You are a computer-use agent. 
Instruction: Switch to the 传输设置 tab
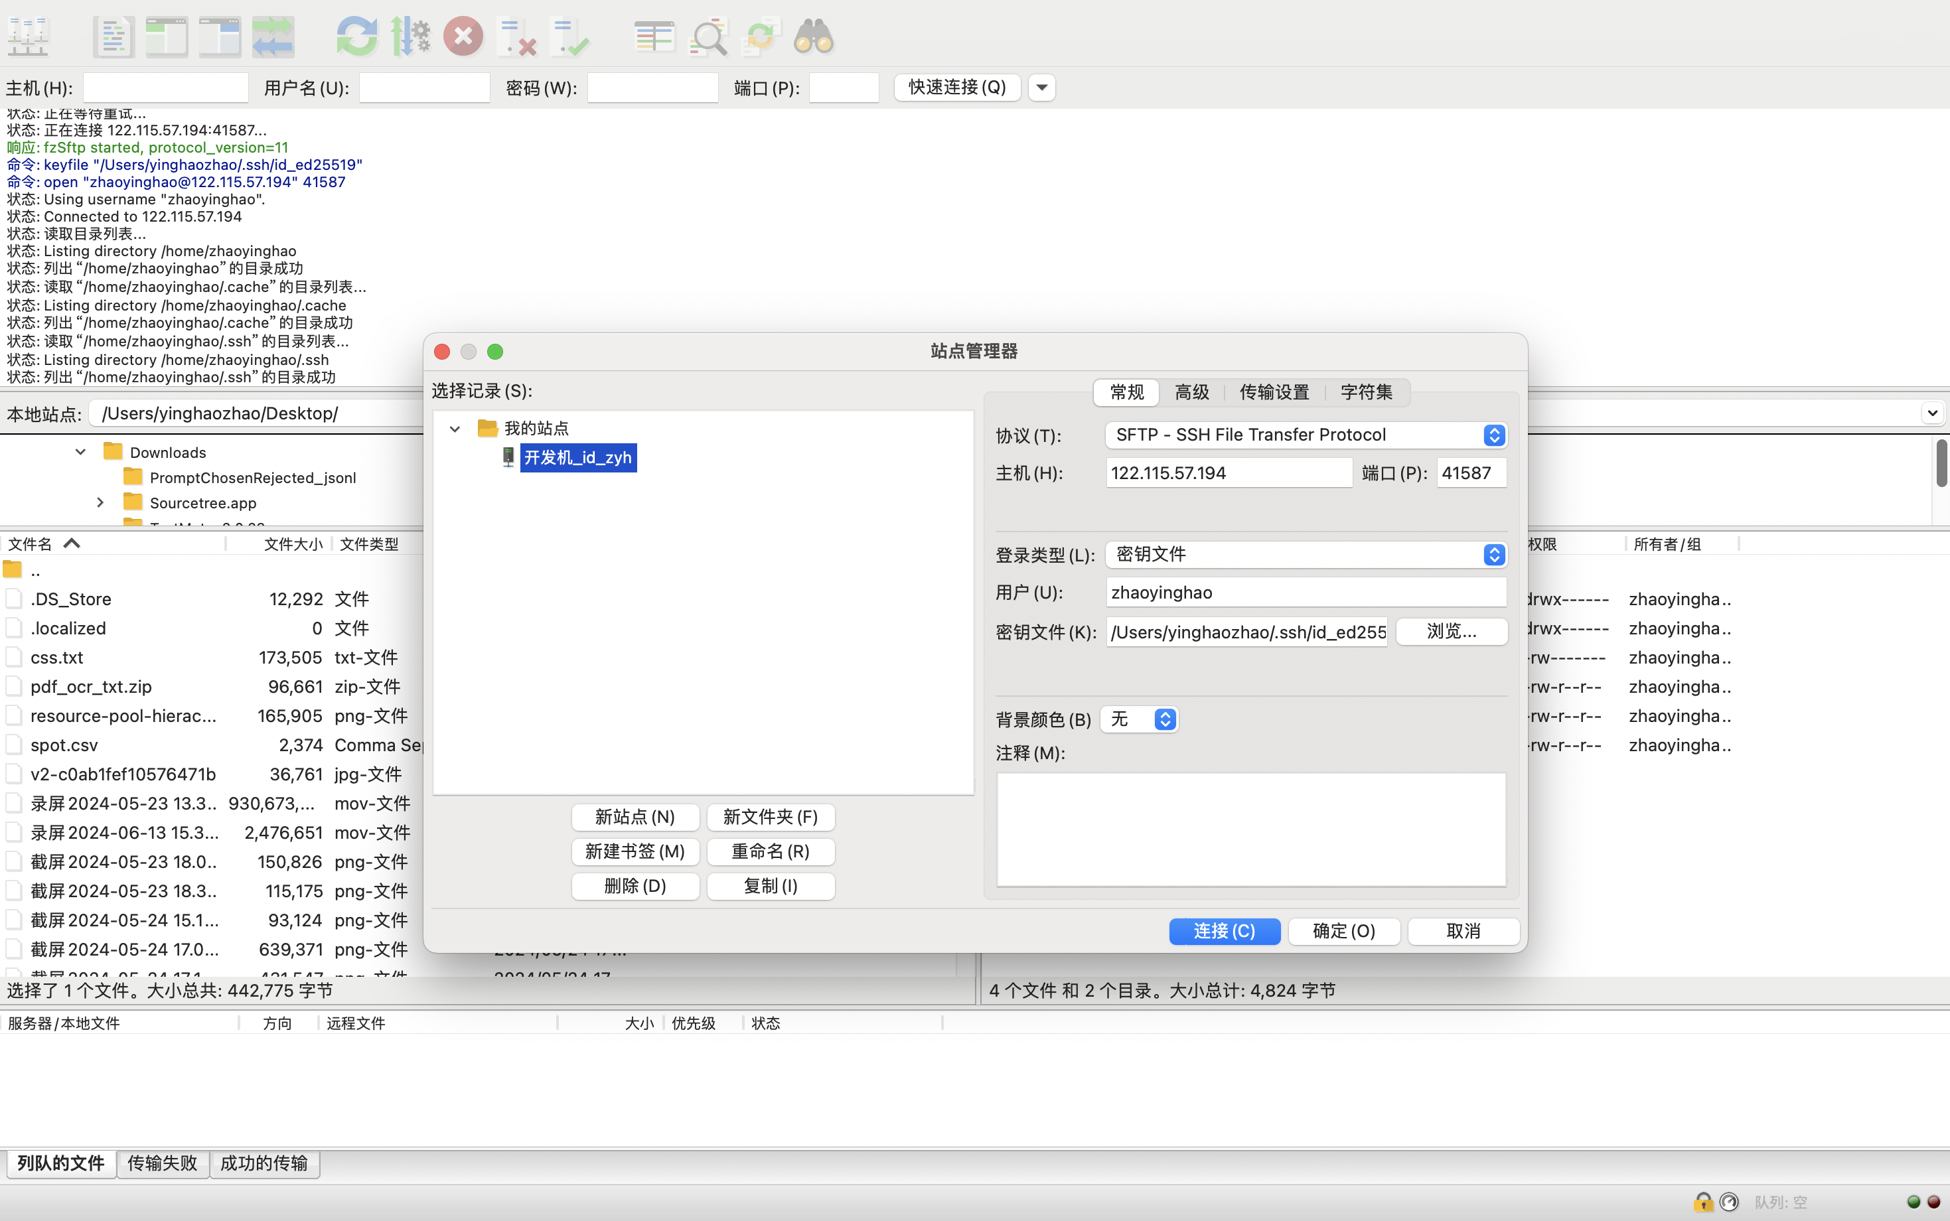[x=1275, y=391]
